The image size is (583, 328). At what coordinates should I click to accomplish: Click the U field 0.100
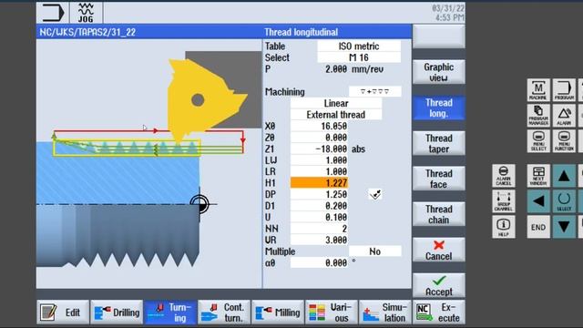click(x=319, y=217)
